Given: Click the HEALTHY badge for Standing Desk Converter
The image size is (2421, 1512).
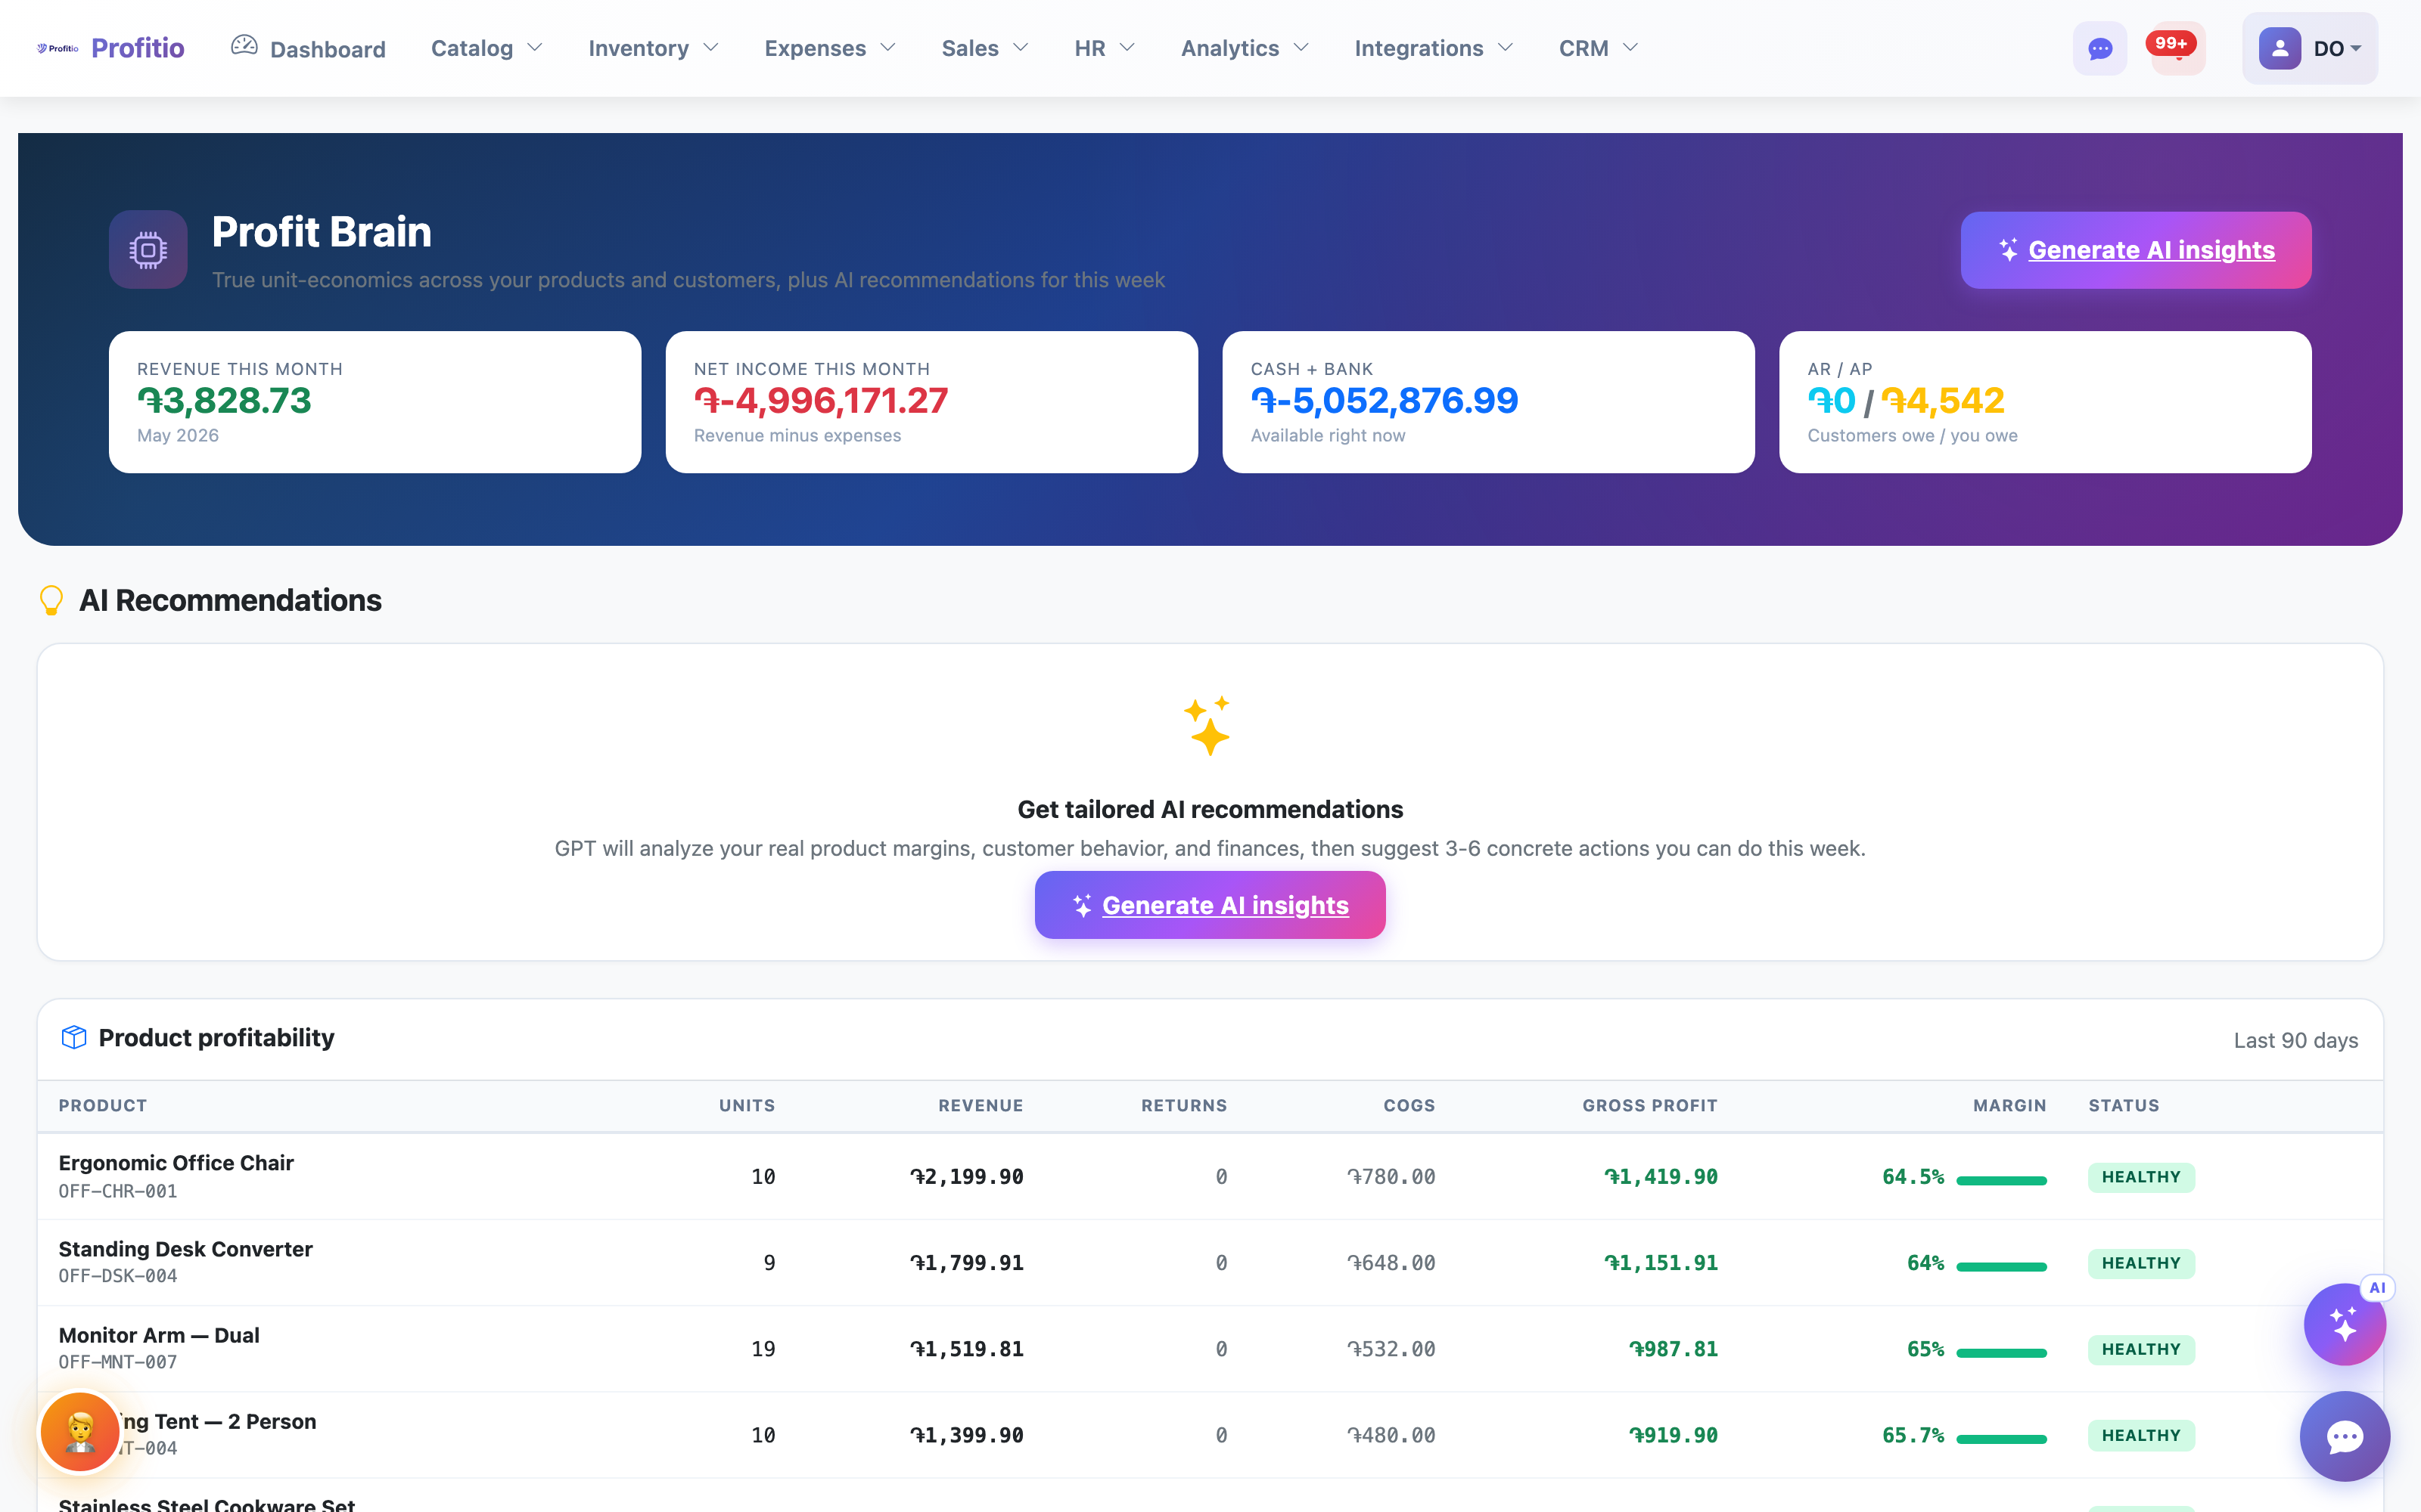Looking at the screenshot, I should (x=2141, y=1263).
